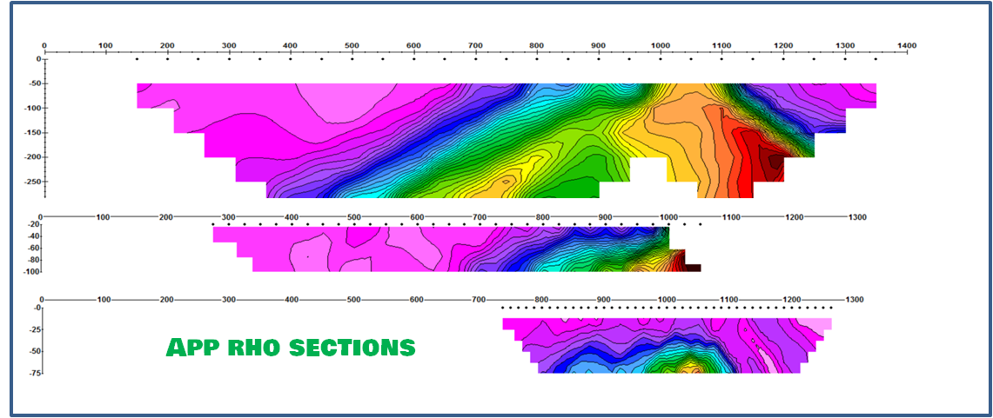
Task: Select the first electrode dot of middle section
Action: 213,224
